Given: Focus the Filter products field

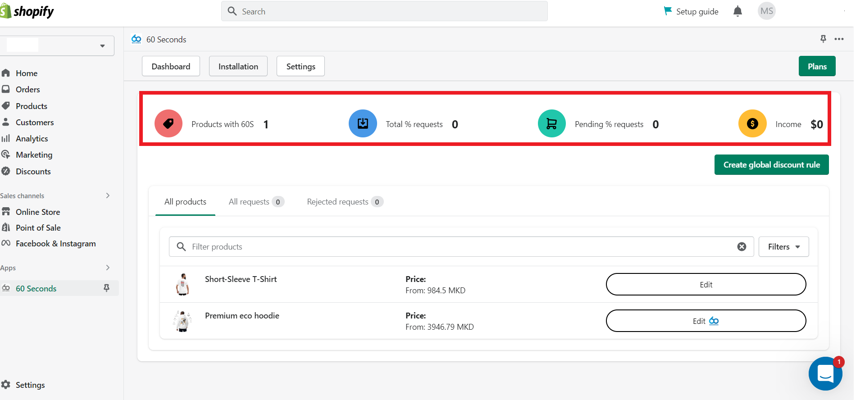Looking at the screenshot, I should (x=461, y=247).
